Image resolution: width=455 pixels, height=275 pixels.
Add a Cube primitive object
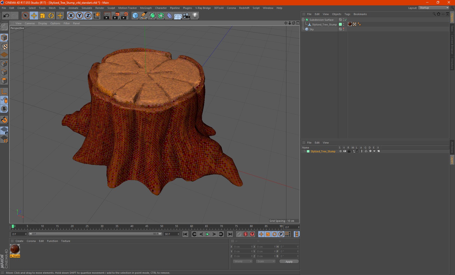135,16
